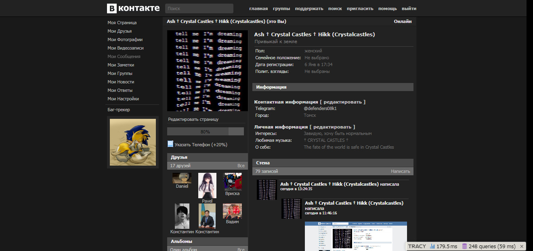
Task: Click post timestamp сегодня в 13:24:35
Action: [x=296, y=189]
